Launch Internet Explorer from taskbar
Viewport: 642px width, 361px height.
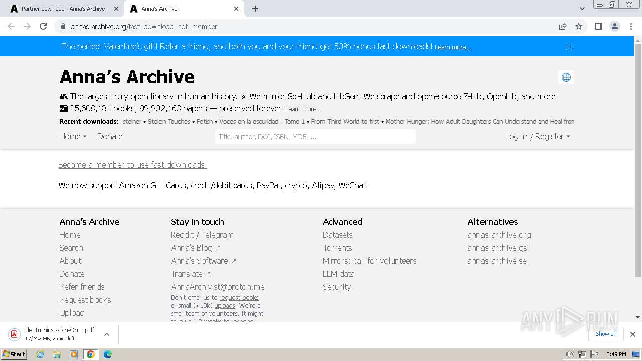[40, 354]
